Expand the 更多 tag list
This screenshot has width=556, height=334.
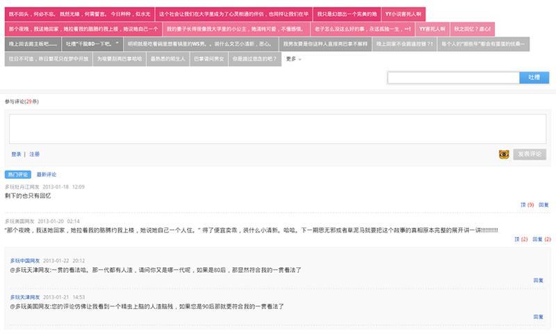(x=293, y=59)
